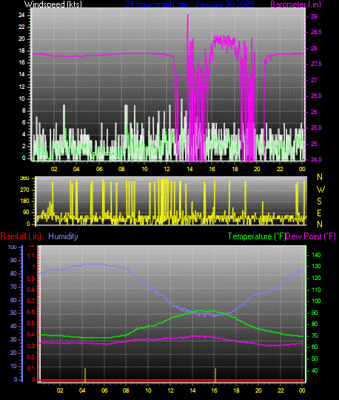
Task: Click the 180 wind direction axis value
Action: click(x=24, y=201)
